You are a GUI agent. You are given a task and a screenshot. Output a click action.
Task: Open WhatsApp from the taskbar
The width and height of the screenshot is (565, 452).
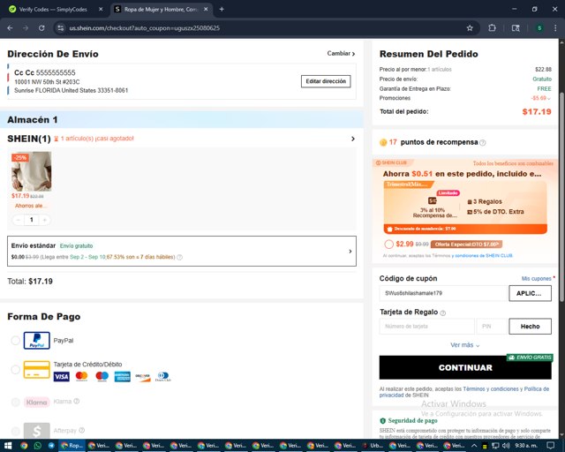[37, 446]
